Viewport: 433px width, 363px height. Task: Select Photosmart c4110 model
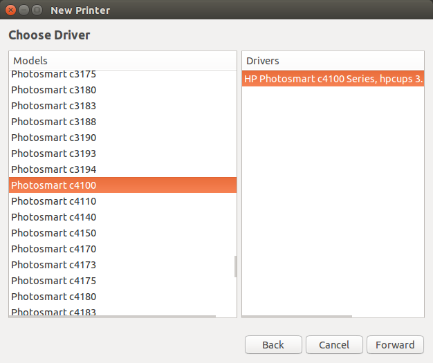pyautogui.click(x=122, y=201)
